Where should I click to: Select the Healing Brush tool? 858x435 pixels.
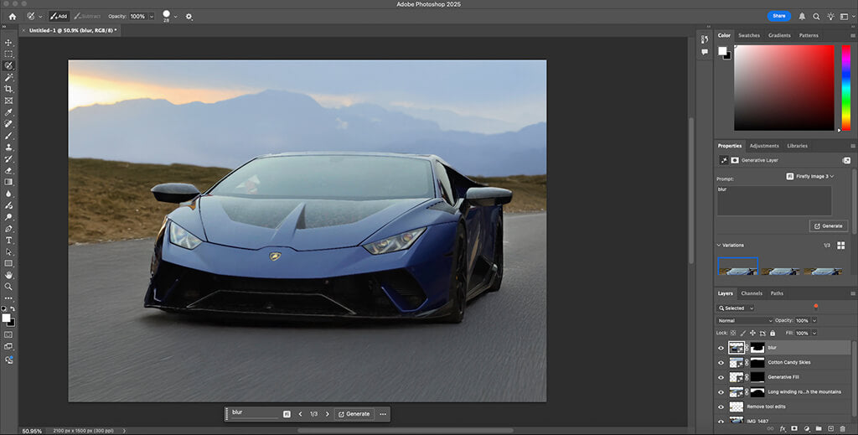tap(8, 124)
